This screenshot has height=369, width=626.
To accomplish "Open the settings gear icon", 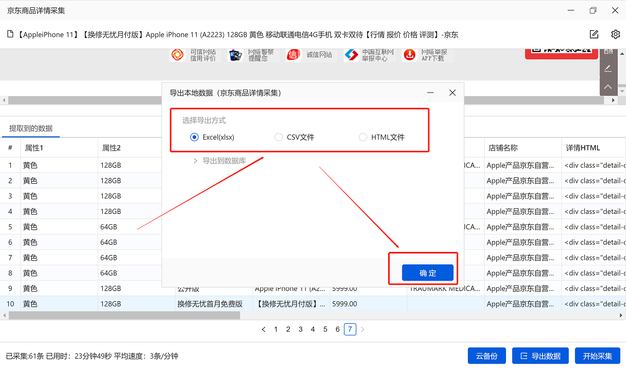I will (616, 34).
